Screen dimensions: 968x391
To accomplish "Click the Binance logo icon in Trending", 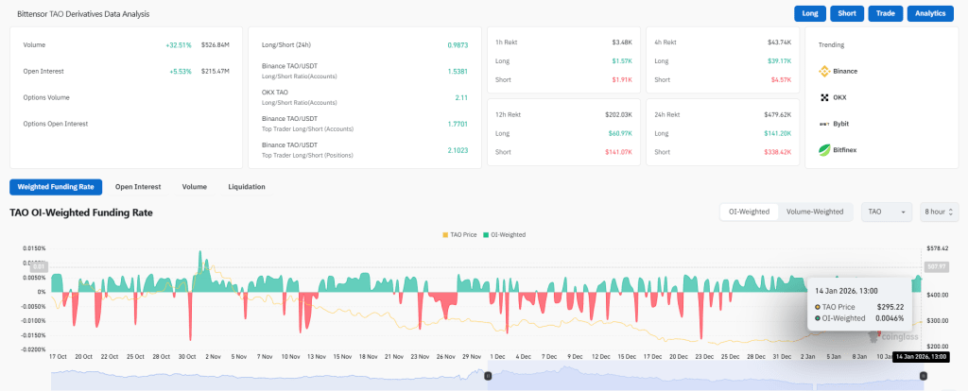I will [x=824, y=71].
